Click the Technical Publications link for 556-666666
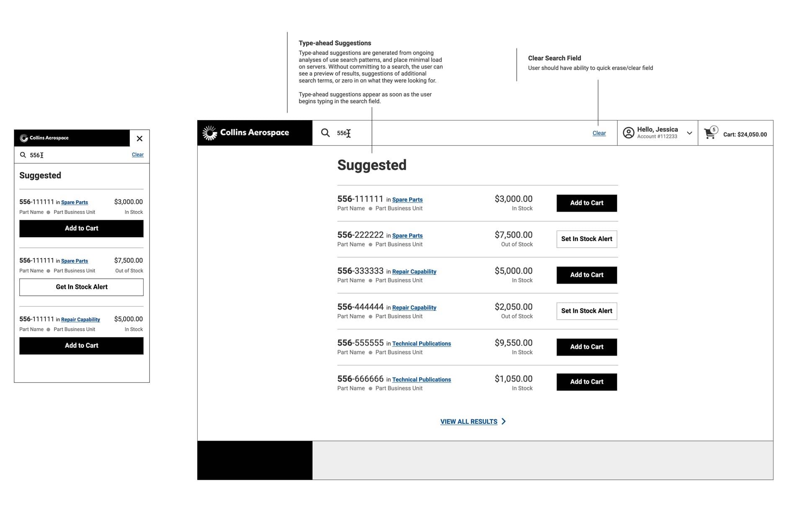Image resolution: width=804 pixels, height=513 pixels. tap(421, 380)
